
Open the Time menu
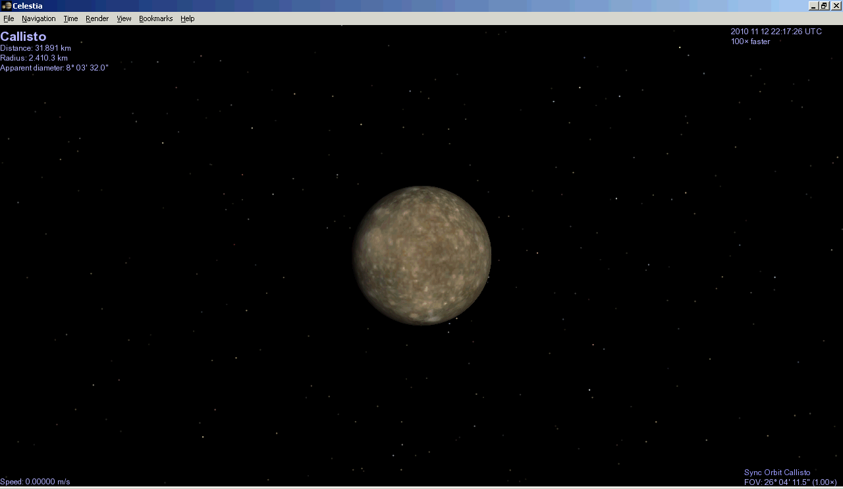tap(70, 18)
